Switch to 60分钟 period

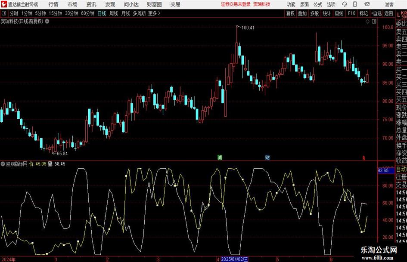(88, 13)
